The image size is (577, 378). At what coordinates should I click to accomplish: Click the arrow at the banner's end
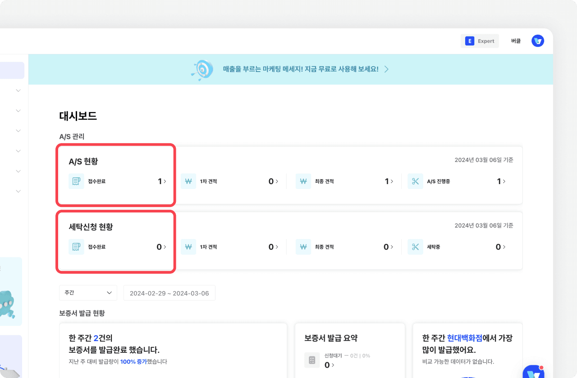coord(386,69)
